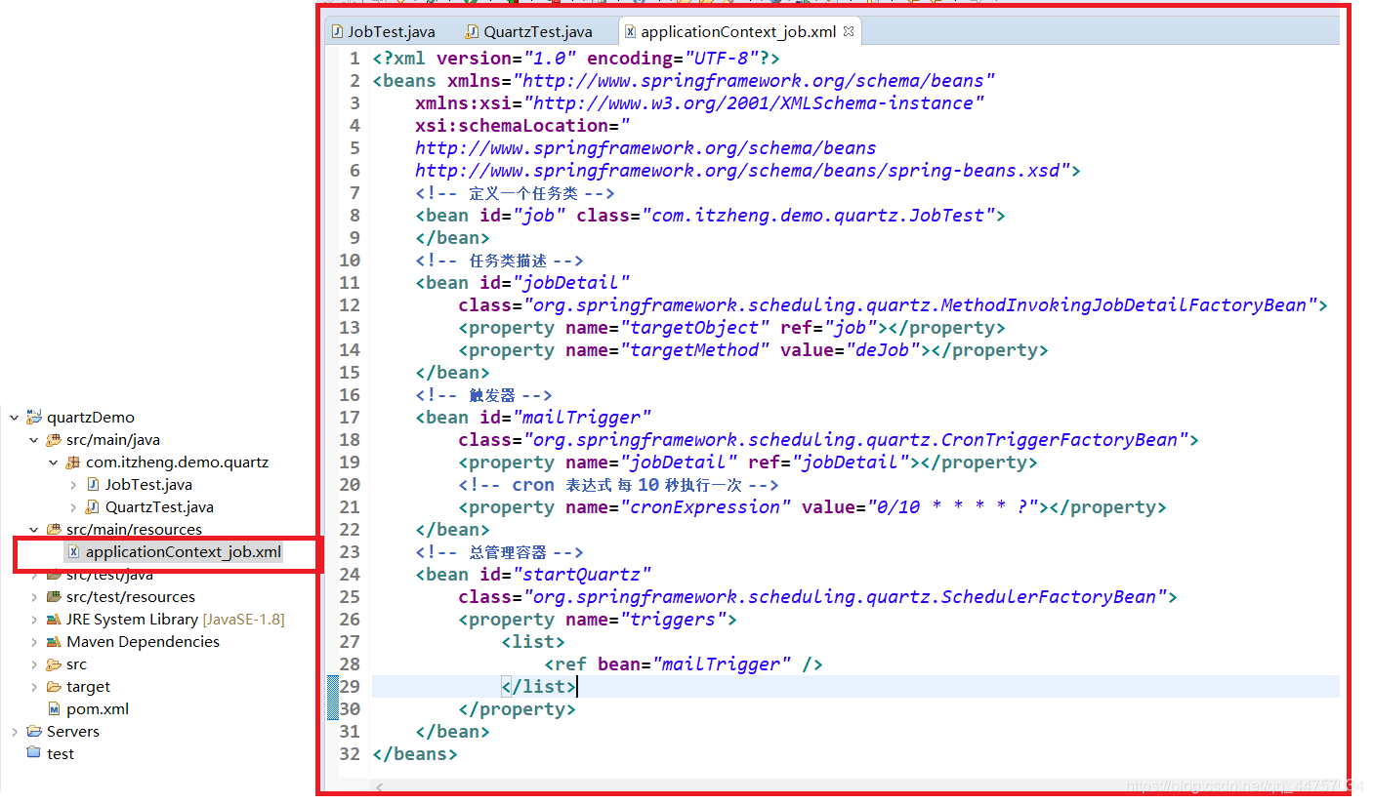Select the Maven Dependencies tree item
1373x804 pixels.
pos(143,642)
